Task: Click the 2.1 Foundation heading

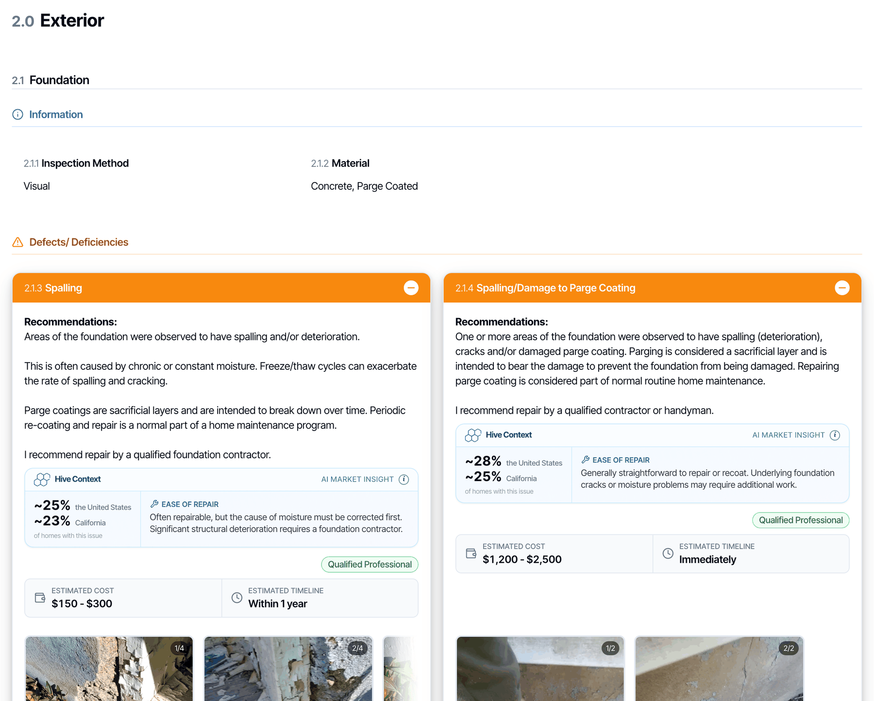Action: pyautogui.click(x=50, y=80)
